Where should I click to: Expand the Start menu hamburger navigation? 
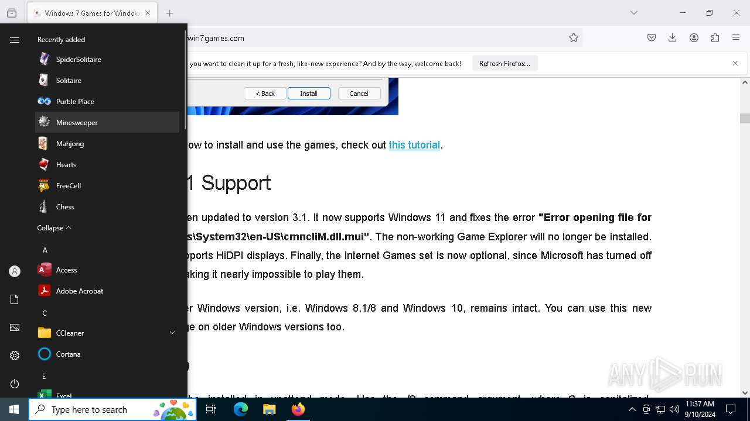pyautogui.click(x=15, y=40)
